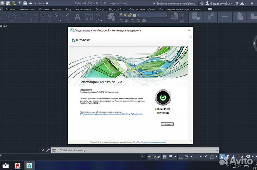The image size is (257, 170).
Task: Open the Управление ribbon tab
Action: point(83,9)
